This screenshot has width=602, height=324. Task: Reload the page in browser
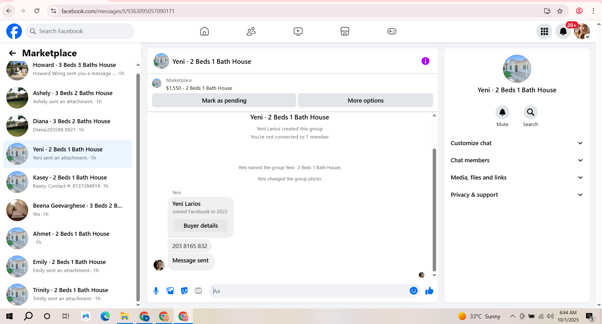[x=37, y=11]
